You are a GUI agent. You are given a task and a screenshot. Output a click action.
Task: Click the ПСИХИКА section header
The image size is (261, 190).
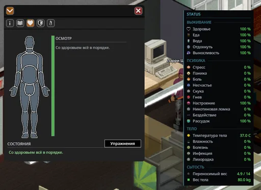(x=196, y=61)
